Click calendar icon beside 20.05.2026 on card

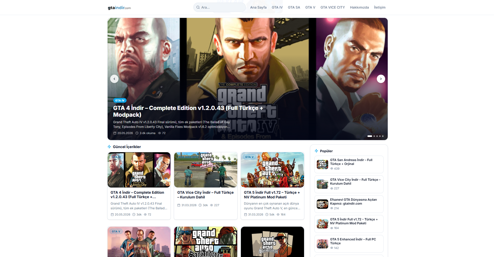tap(112, 214)
